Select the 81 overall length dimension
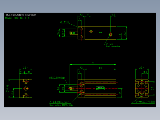160x120 pixels. pyautogui.click(x=93, y=63)
